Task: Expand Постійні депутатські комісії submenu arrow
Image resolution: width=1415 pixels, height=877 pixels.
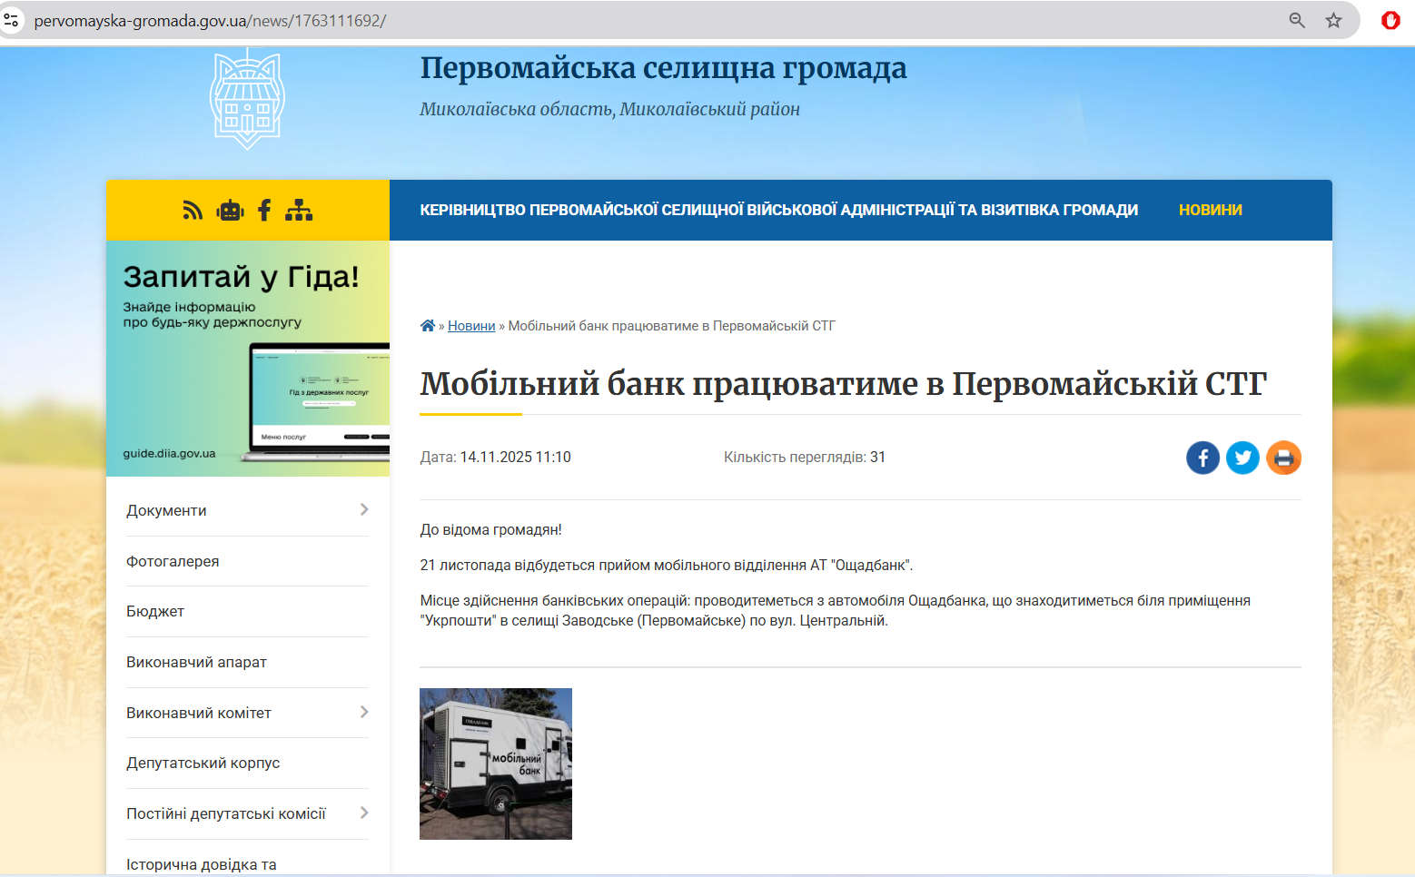Action: click(x=364, y=813)
